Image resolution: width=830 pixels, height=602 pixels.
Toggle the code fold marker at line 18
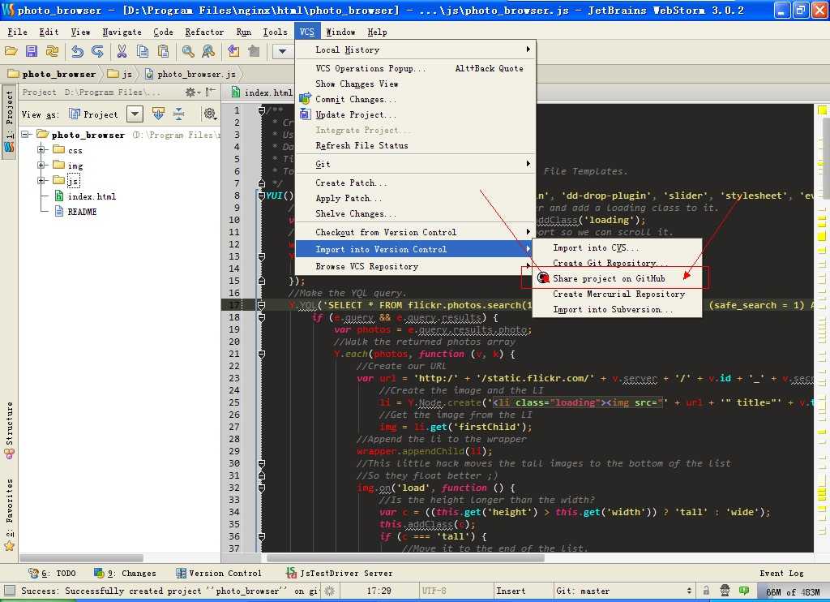click(262, 317)
